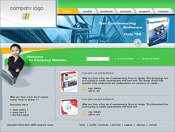175x132 pixels.
Task: Follow the 'focus on design >>' sidebar link
Action: click(x=28, y=100)
